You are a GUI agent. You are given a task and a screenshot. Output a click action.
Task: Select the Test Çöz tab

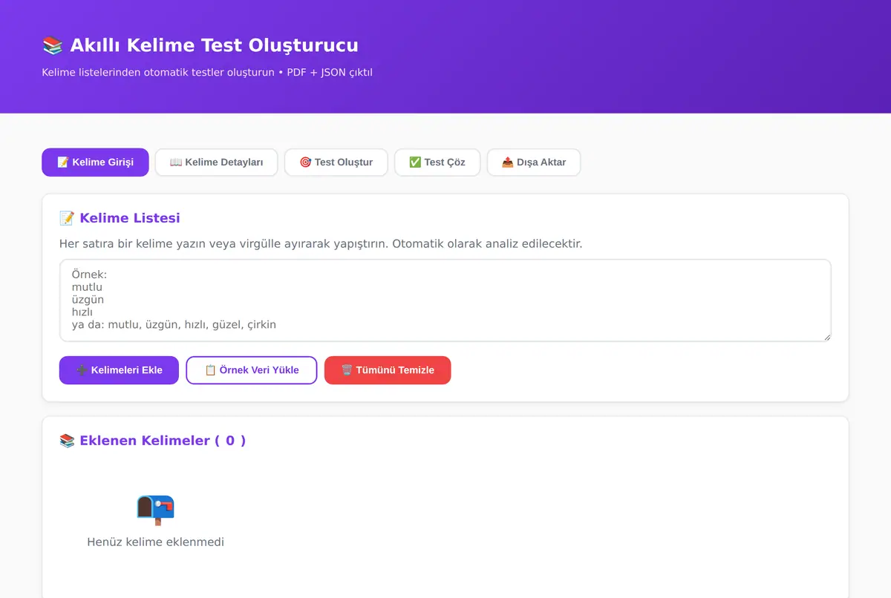(x=437, y=162)
